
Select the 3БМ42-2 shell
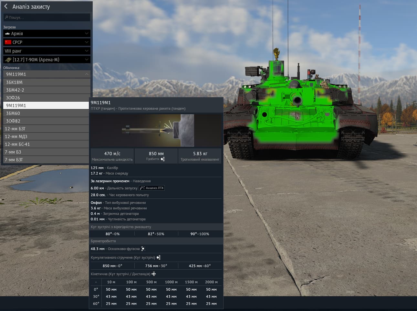click(46, 90)
